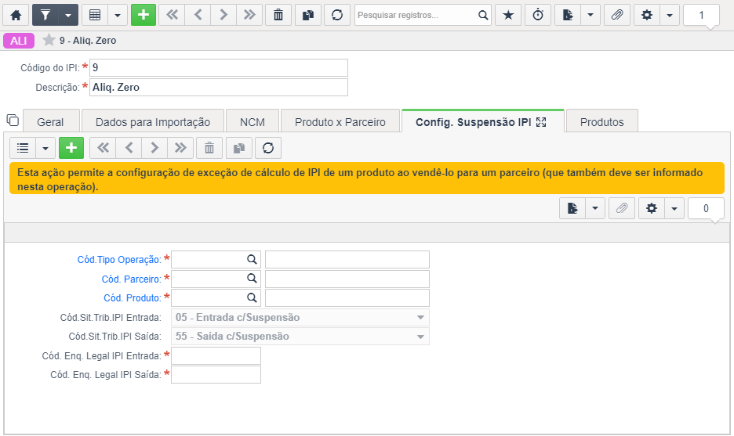Duplicate entry with sub-toolbar copy icon
The image size is (734, 436).
[x=239, y=148]
